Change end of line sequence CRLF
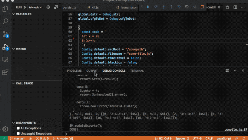 [209, 138]
